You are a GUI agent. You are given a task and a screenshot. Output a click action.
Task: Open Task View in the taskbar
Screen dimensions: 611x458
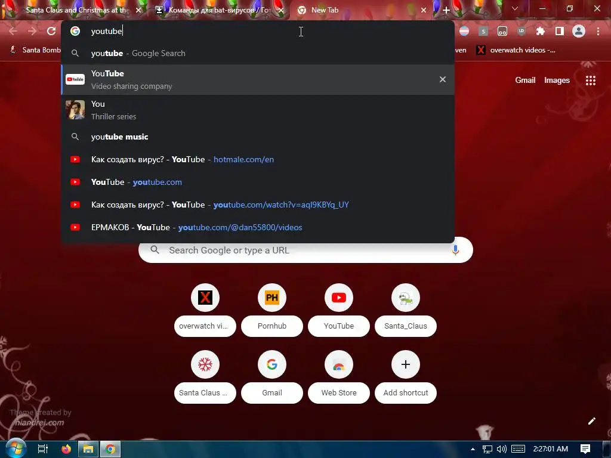tap(42, 449)
